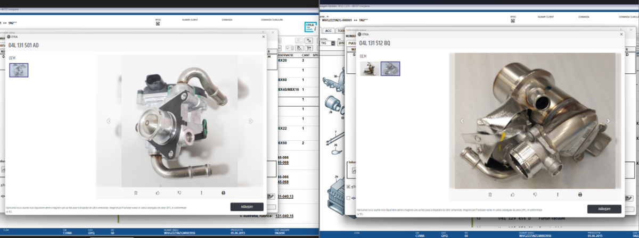Image resolution: width=639 pixels, height=238 pixels.
Task: Show previous image in the 04L 131 501 AD dialog
Action: click(x=109, y=121)
